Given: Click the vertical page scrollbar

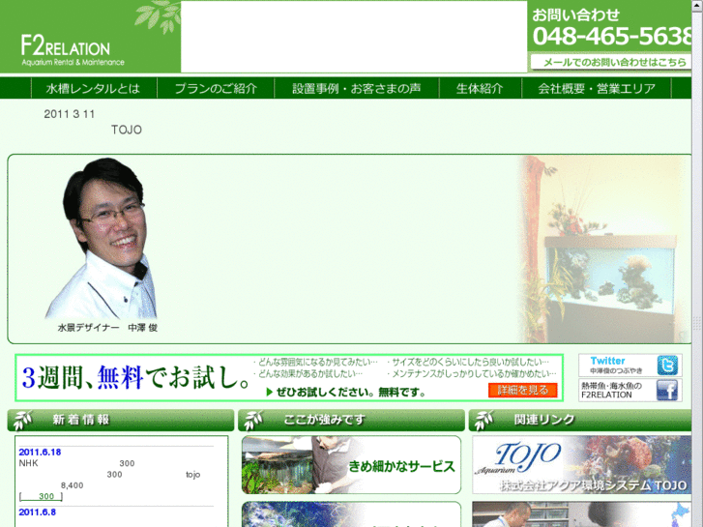Looking at the screenshot, I should coord(697,263).
